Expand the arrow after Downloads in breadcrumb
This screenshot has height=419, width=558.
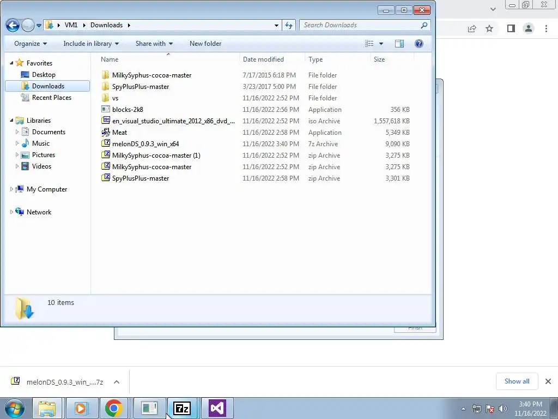(x=129, y=25)
